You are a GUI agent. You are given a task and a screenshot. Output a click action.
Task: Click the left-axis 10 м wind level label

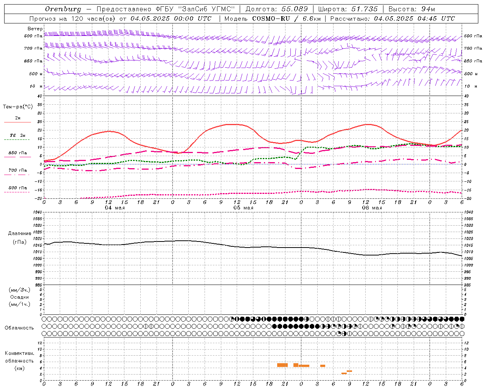point(36,87)
